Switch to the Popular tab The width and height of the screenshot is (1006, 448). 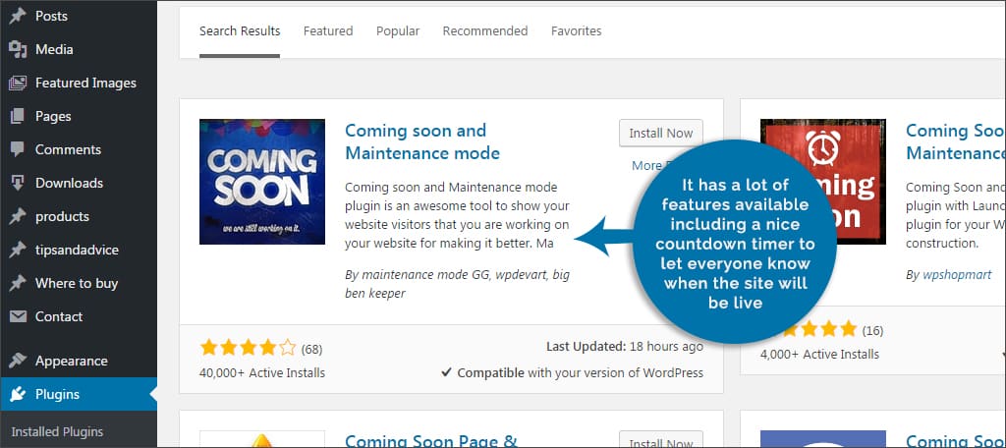[x=398, y=30]
